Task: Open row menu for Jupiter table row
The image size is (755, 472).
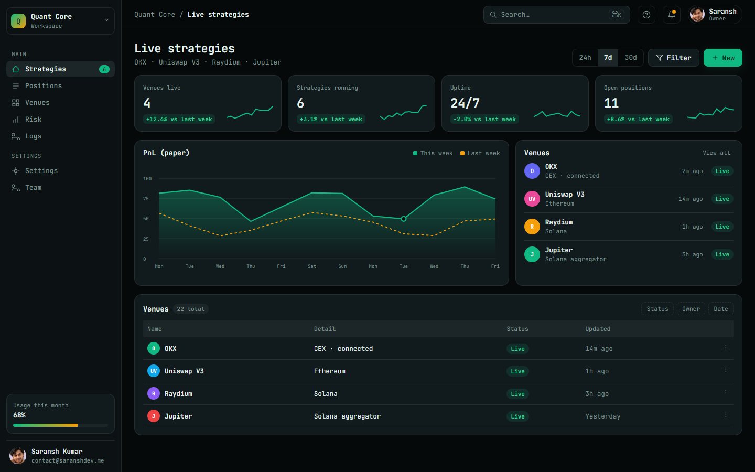Action: 726,415
